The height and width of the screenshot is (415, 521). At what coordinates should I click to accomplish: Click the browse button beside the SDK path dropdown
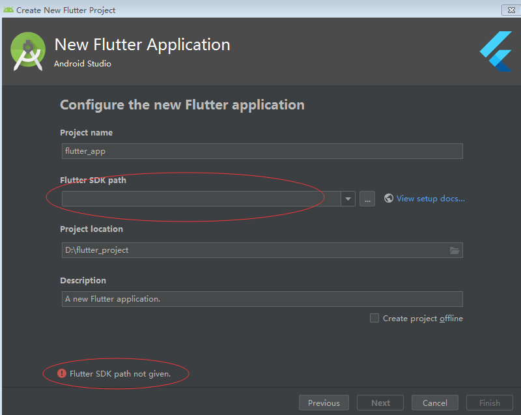click(x=367, y=198)
